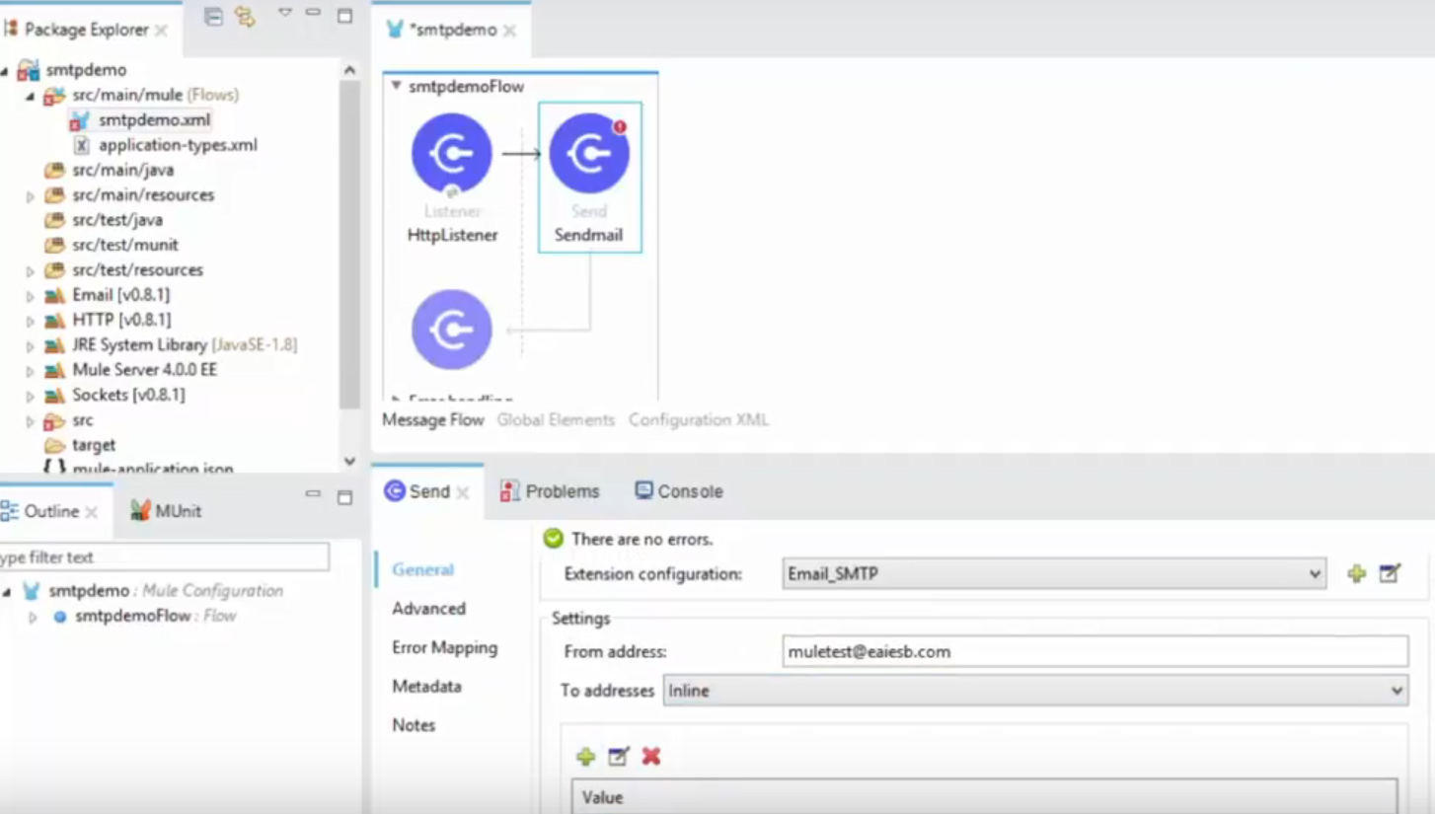
Task: Select the target folder
Action: 94,445
